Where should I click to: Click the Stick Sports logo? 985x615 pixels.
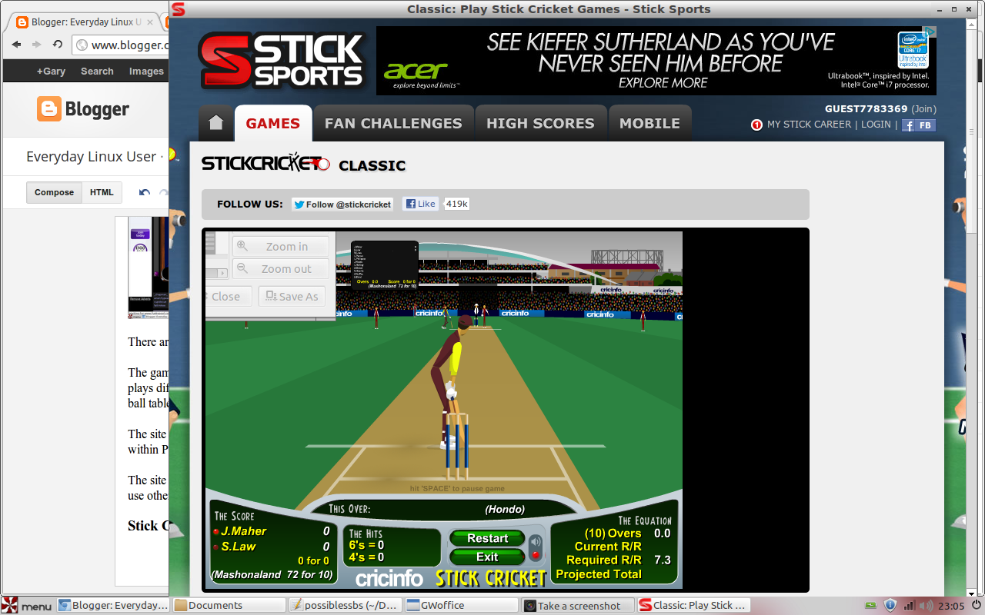(x=280, y=61)
